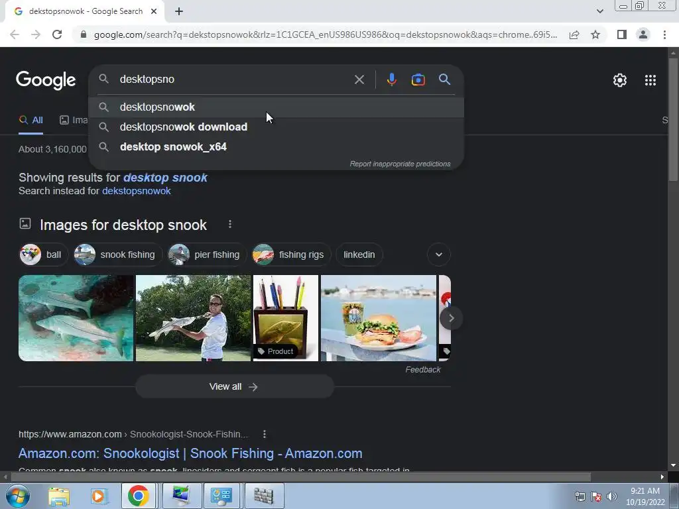Click the amazon.com result URL breadcrumb
This screenshot has height=509, width=679.
click(x=133, y=434)
